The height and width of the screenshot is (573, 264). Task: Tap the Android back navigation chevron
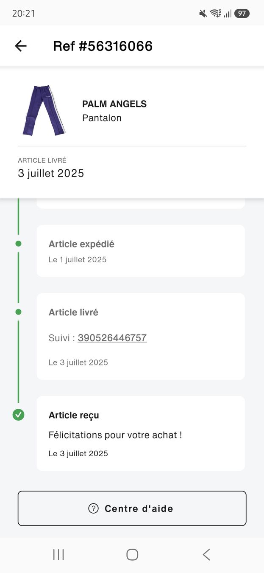coord(206,554)
